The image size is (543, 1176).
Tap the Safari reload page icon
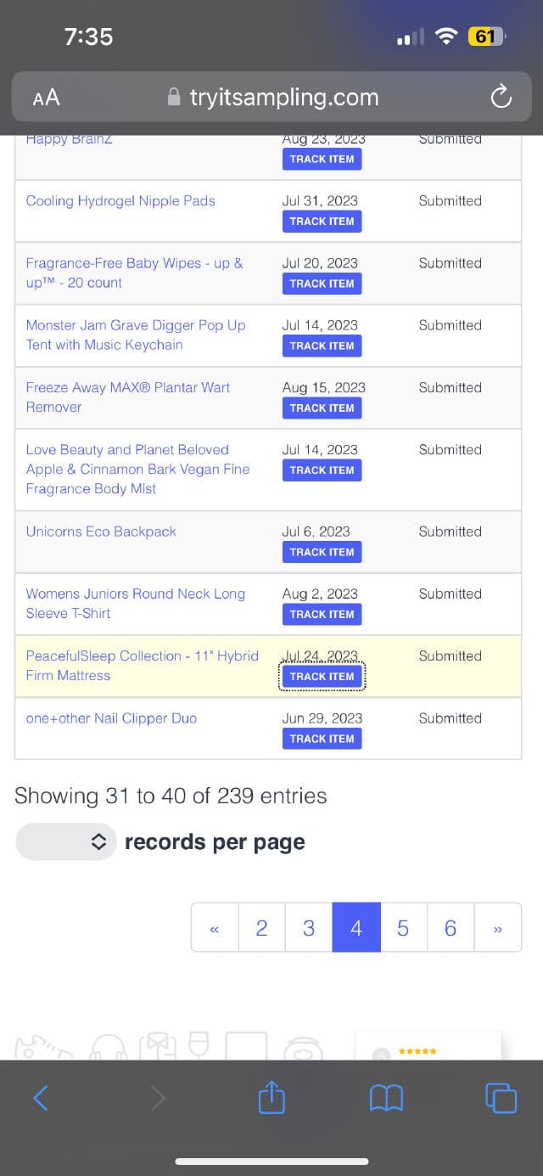[x=501, y=98]
